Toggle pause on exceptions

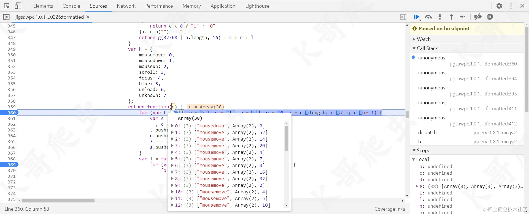[490, 17]
